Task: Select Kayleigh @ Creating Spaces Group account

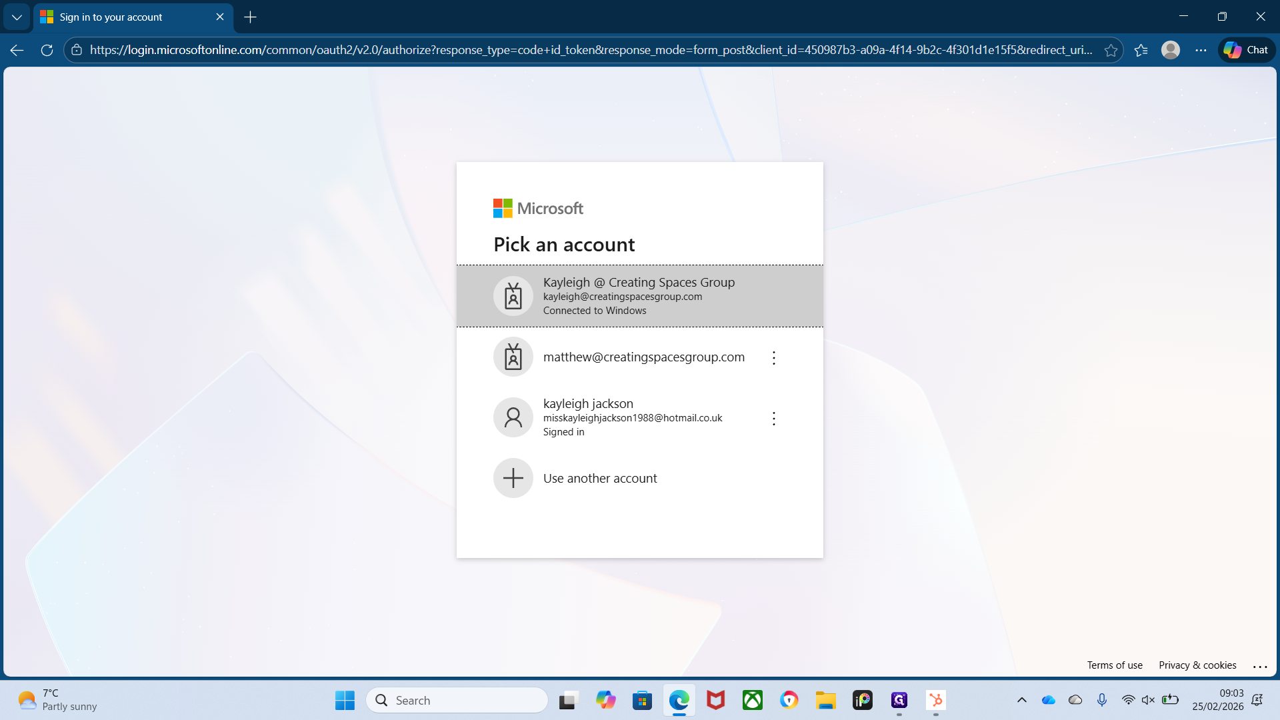Action: pyautogui.click(x=640, y=296)
